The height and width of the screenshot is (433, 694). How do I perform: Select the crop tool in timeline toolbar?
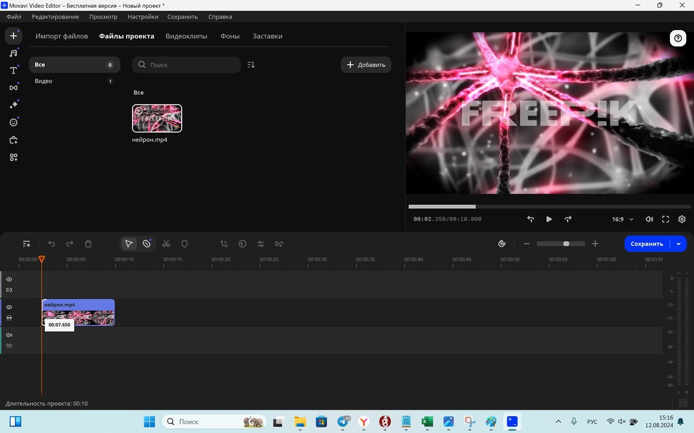224,244
